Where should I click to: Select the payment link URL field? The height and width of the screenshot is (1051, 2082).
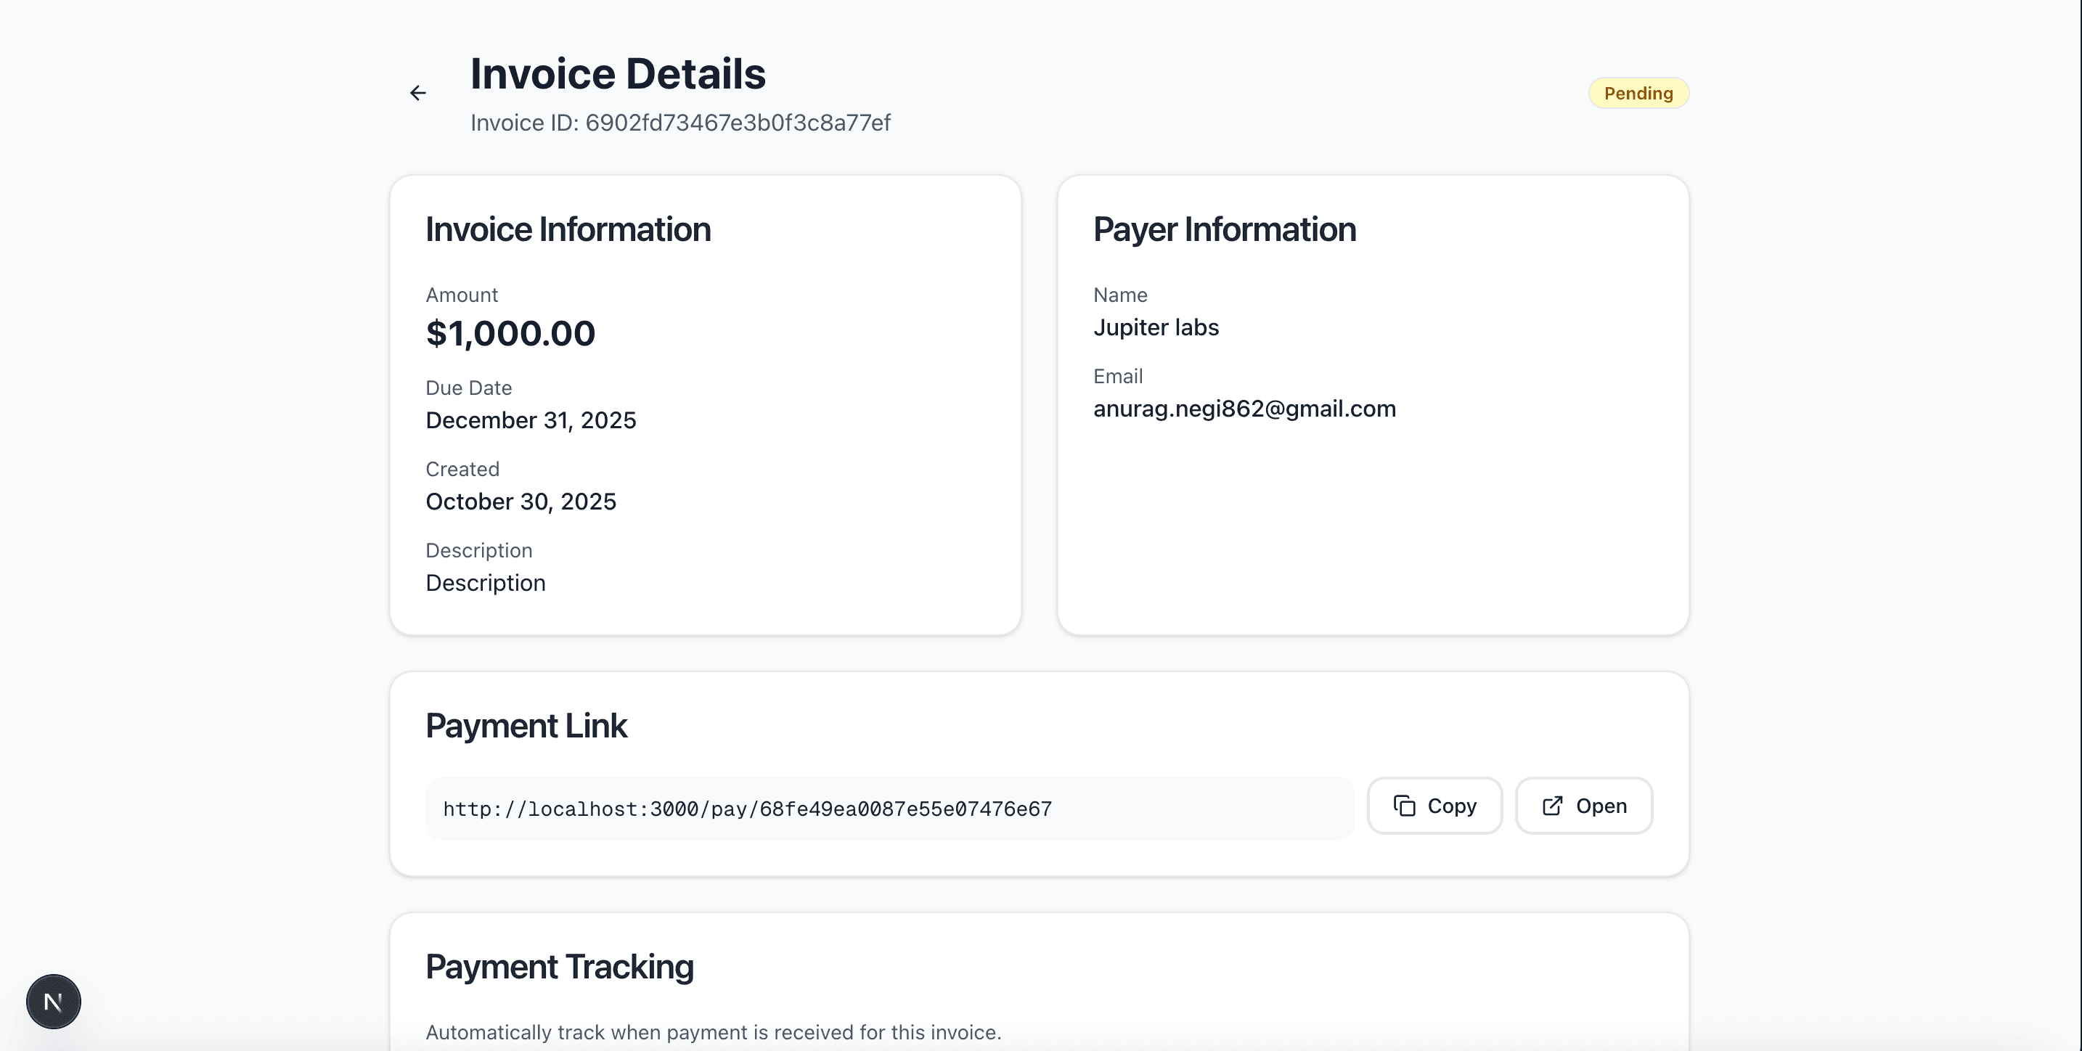[889, 808]
